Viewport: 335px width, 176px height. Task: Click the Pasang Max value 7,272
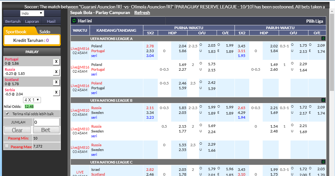tap(38, 146)
